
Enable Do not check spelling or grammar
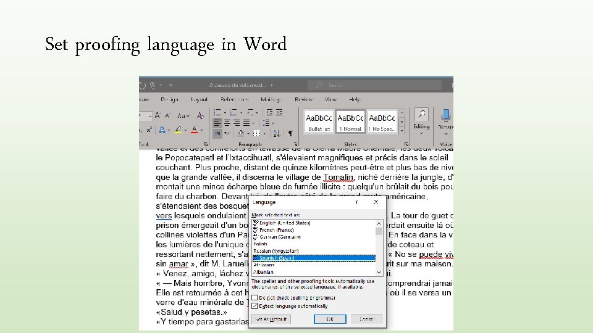click(254, 298)
